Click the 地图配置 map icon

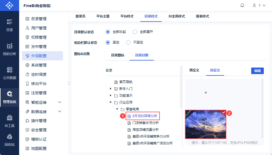[27, 148]
